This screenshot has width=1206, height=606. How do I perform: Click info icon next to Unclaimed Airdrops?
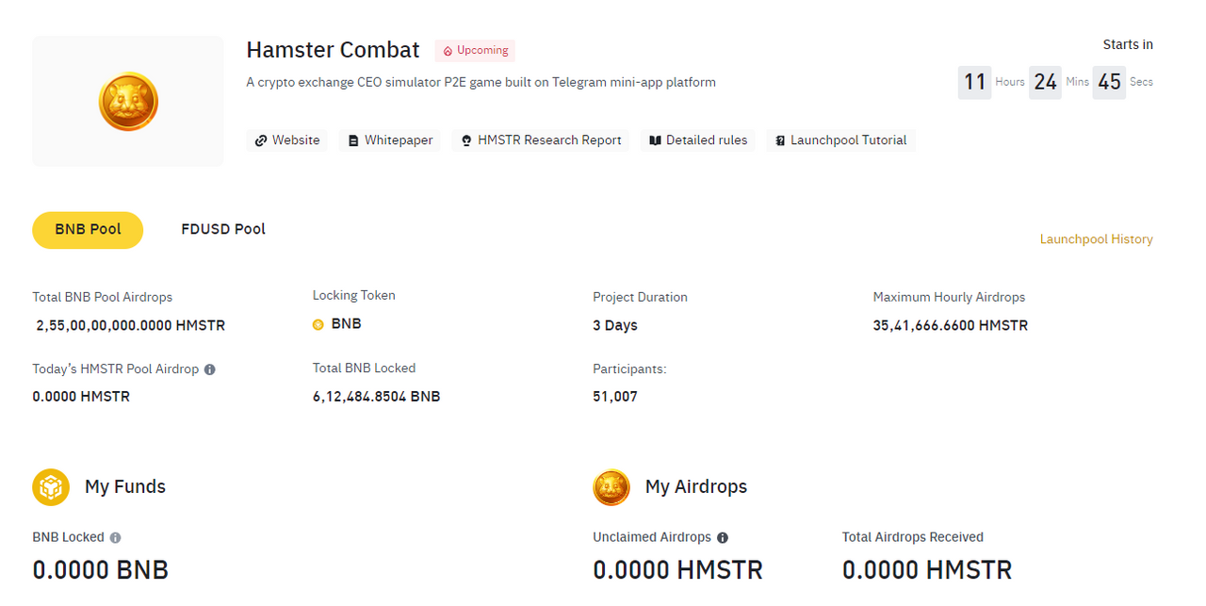723,538
